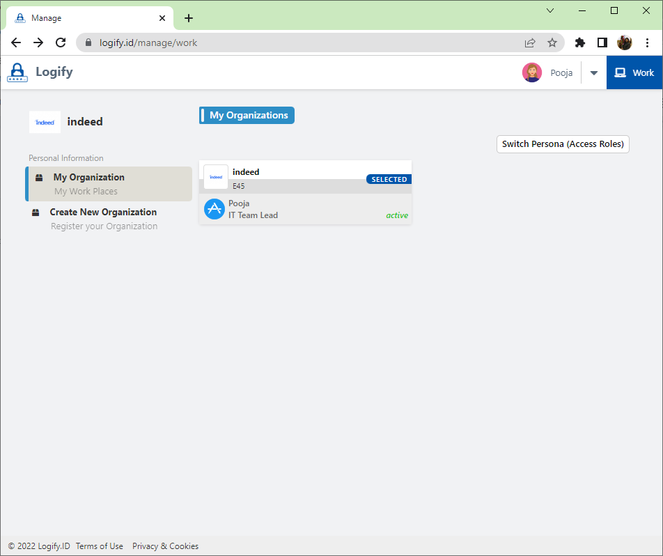Image resolution: width=663 pixels, height=556 pixels.
Task: Click the share page icon in address bar
Action: pos(530,43)
